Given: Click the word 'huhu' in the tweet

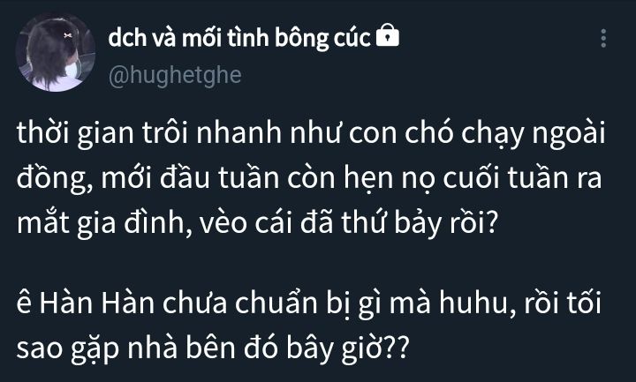Looking at the screenshot, I should pyautogui.click(x=477, y=303).
